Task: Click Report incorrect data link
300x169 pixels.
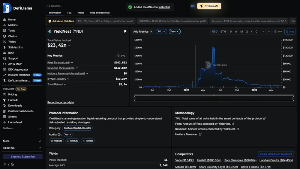Action: tap(60, 102)
